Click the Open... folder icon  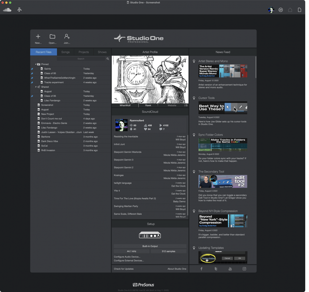(x=52, y=36)
